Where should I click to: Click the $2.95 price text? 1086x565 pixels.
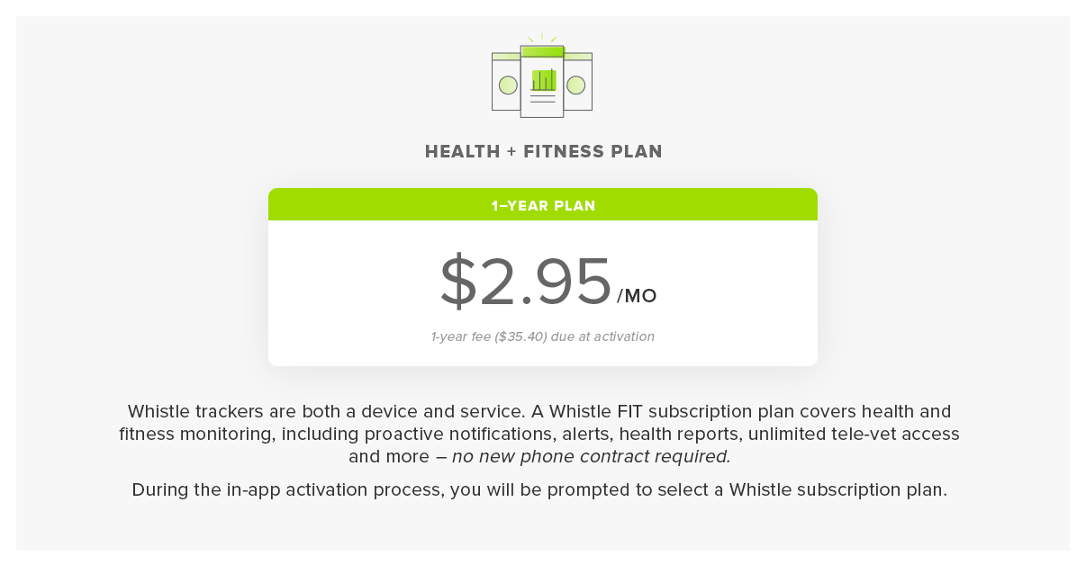pyautogui.click(x=526, y=282)
